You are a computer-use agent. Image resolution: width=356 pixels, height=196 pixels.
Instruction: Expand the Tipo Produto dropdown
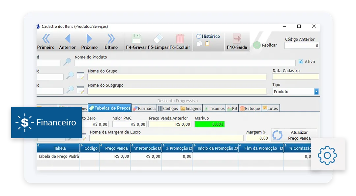[x=316, y=92]
